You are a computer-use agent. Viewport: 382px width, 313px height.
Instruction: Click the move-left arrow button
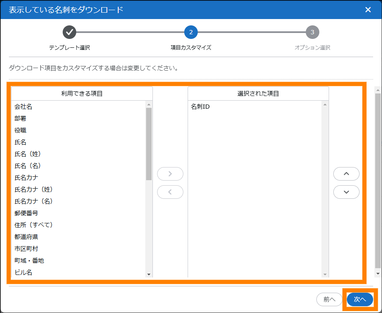pyautogui.click(x=170, y=192)
